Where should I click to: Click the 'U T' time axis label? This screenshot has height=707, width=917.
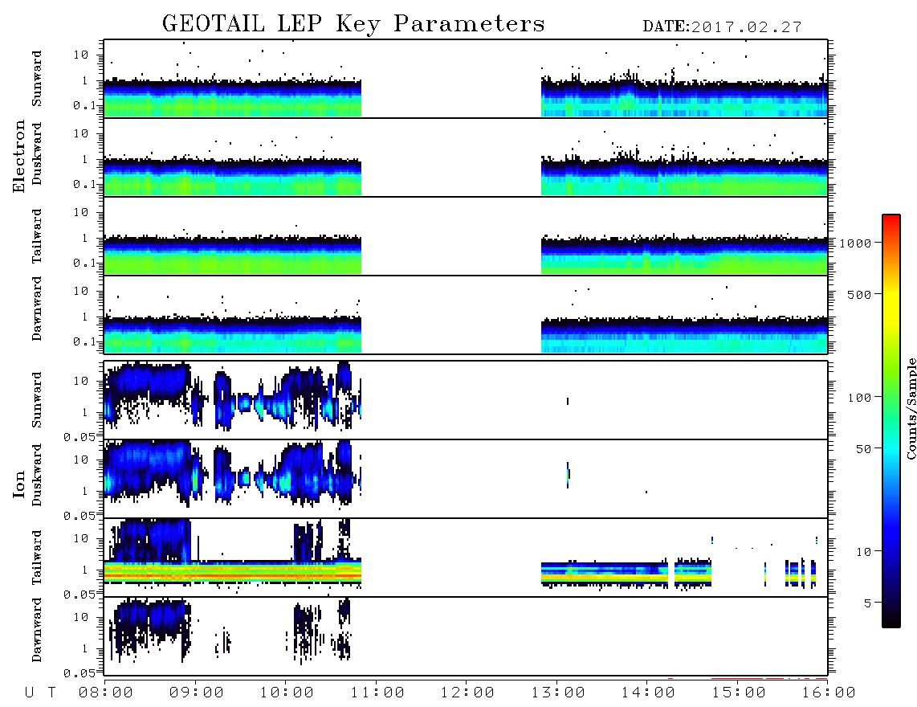[x=40, y=693]
